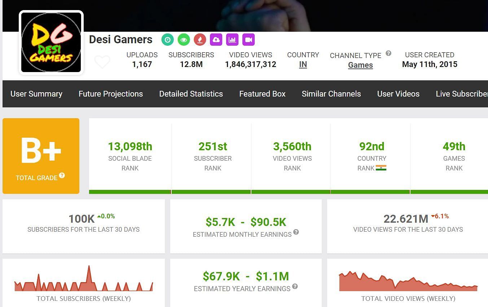Click the green 0.0% change indicator
This screenshot has width=488, height=307.
click(106, 216)
